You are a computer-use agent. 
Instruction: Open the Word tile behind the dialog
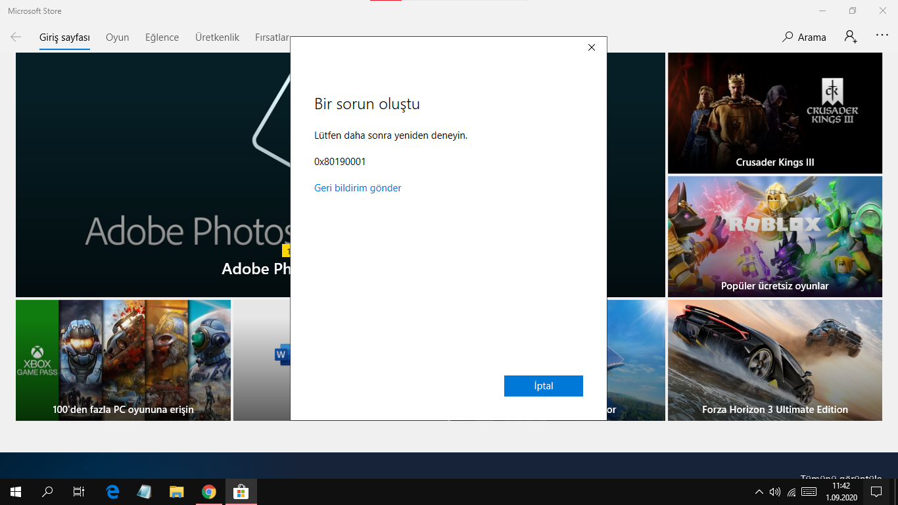[262, 360]
